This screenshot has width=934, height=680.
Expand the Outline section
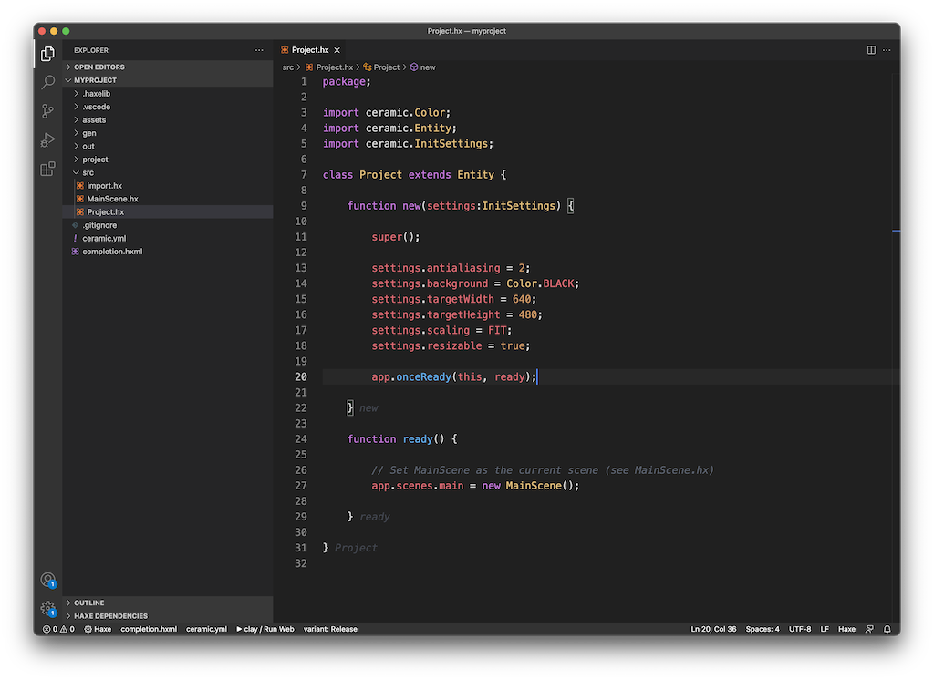tap(168, 603)
